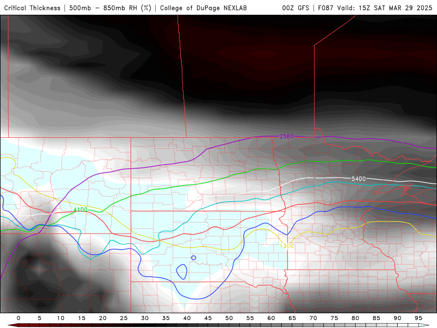
Task: Click the 80 tick label on color scale
Action: pyautogui.click(x=356, y=318)
